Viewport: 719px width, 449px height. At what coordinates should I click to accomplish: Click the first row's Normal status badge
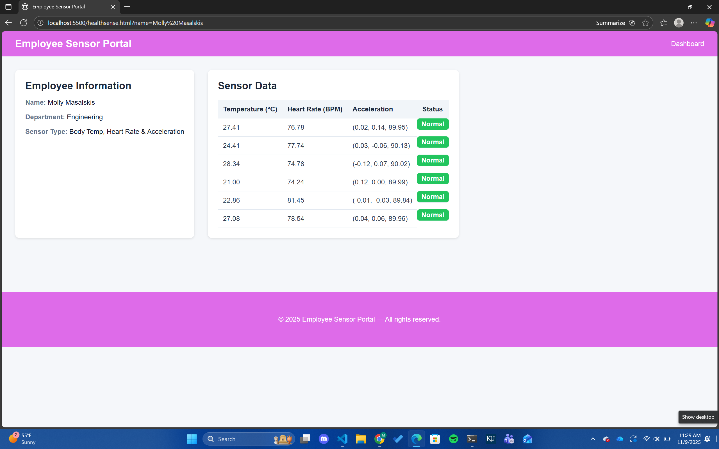click(x=433, y=124)
